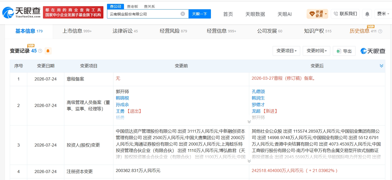Open the 变更项目 filter dropdown
Image resolution: width=392 pixels, height=180 pixels.
tap(286, 51)
